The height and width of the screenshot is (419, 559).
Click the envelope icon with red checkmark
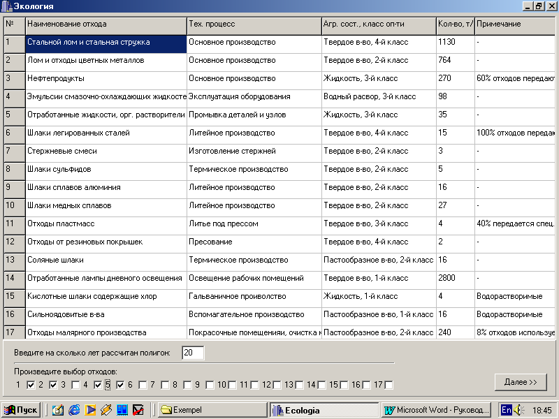(x=138, y=410)
